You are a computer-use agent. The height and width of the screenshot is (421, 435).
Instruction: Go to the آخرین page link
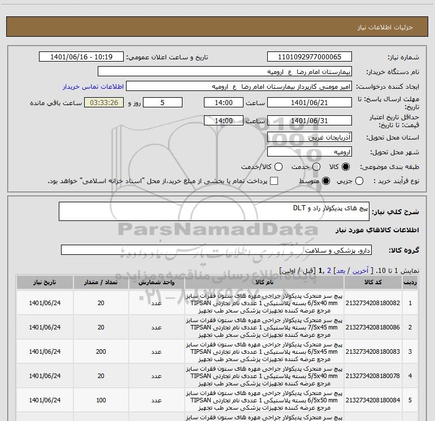coord(360,271)
